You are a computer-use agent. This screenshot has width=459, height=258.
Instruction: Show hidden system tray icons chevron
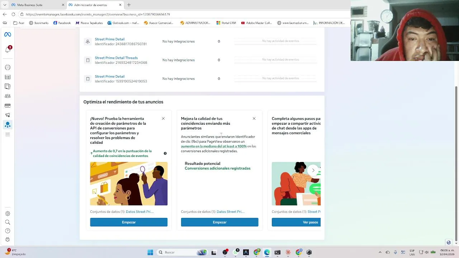[x=380, y=252]
